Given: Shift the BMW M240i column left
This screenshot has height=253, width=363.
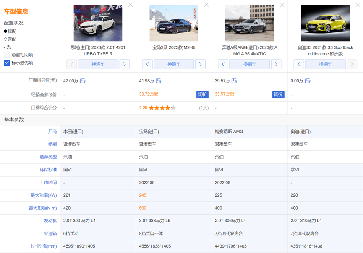Looking at the screenshot, I should click(x=147, y=64).
